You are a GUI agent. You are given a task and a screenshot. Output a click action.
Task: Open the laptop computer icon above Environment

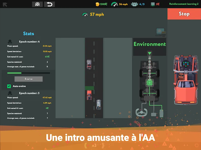[x=161, y=32]
